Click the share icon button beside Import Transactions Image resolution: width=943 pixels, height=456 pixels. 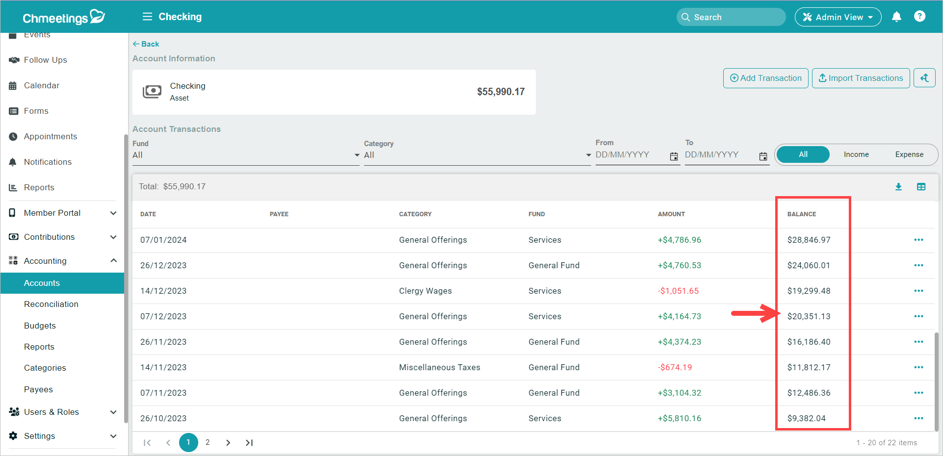(924, 78)
